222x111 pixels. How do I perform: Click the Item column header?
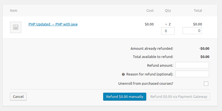pos(14,11)
